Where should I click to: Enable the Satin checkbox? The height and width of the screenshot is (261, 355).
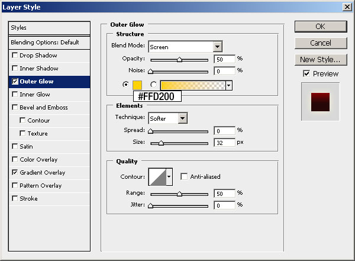[x=15, y=146]
